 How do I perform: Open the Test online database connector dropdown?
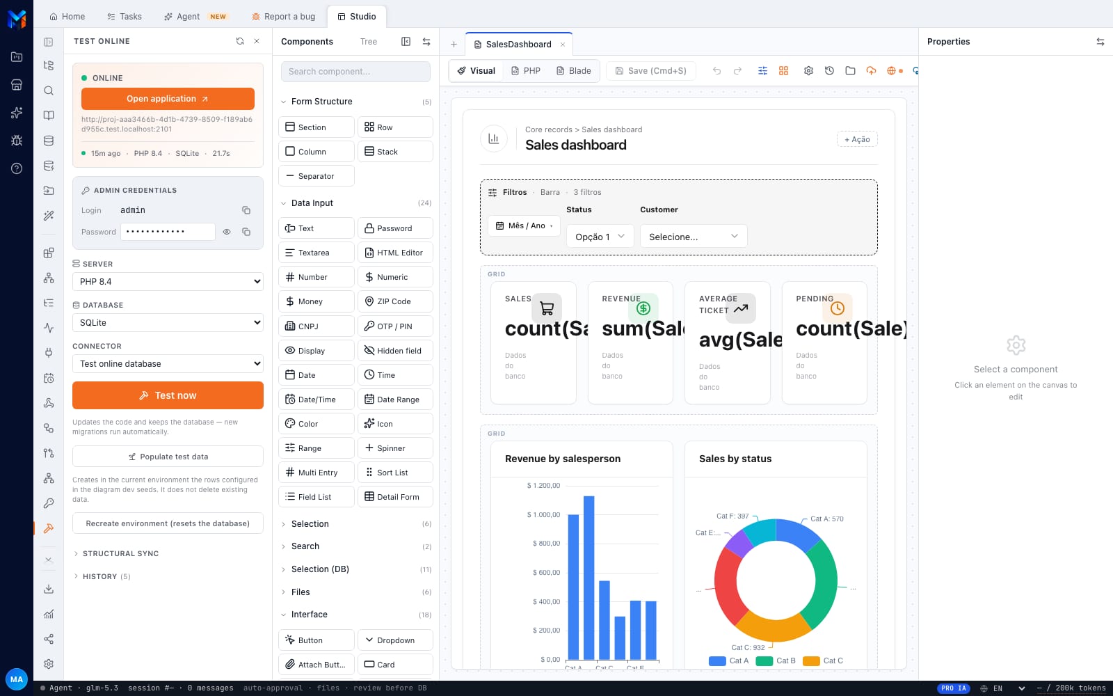pos(168,364)
